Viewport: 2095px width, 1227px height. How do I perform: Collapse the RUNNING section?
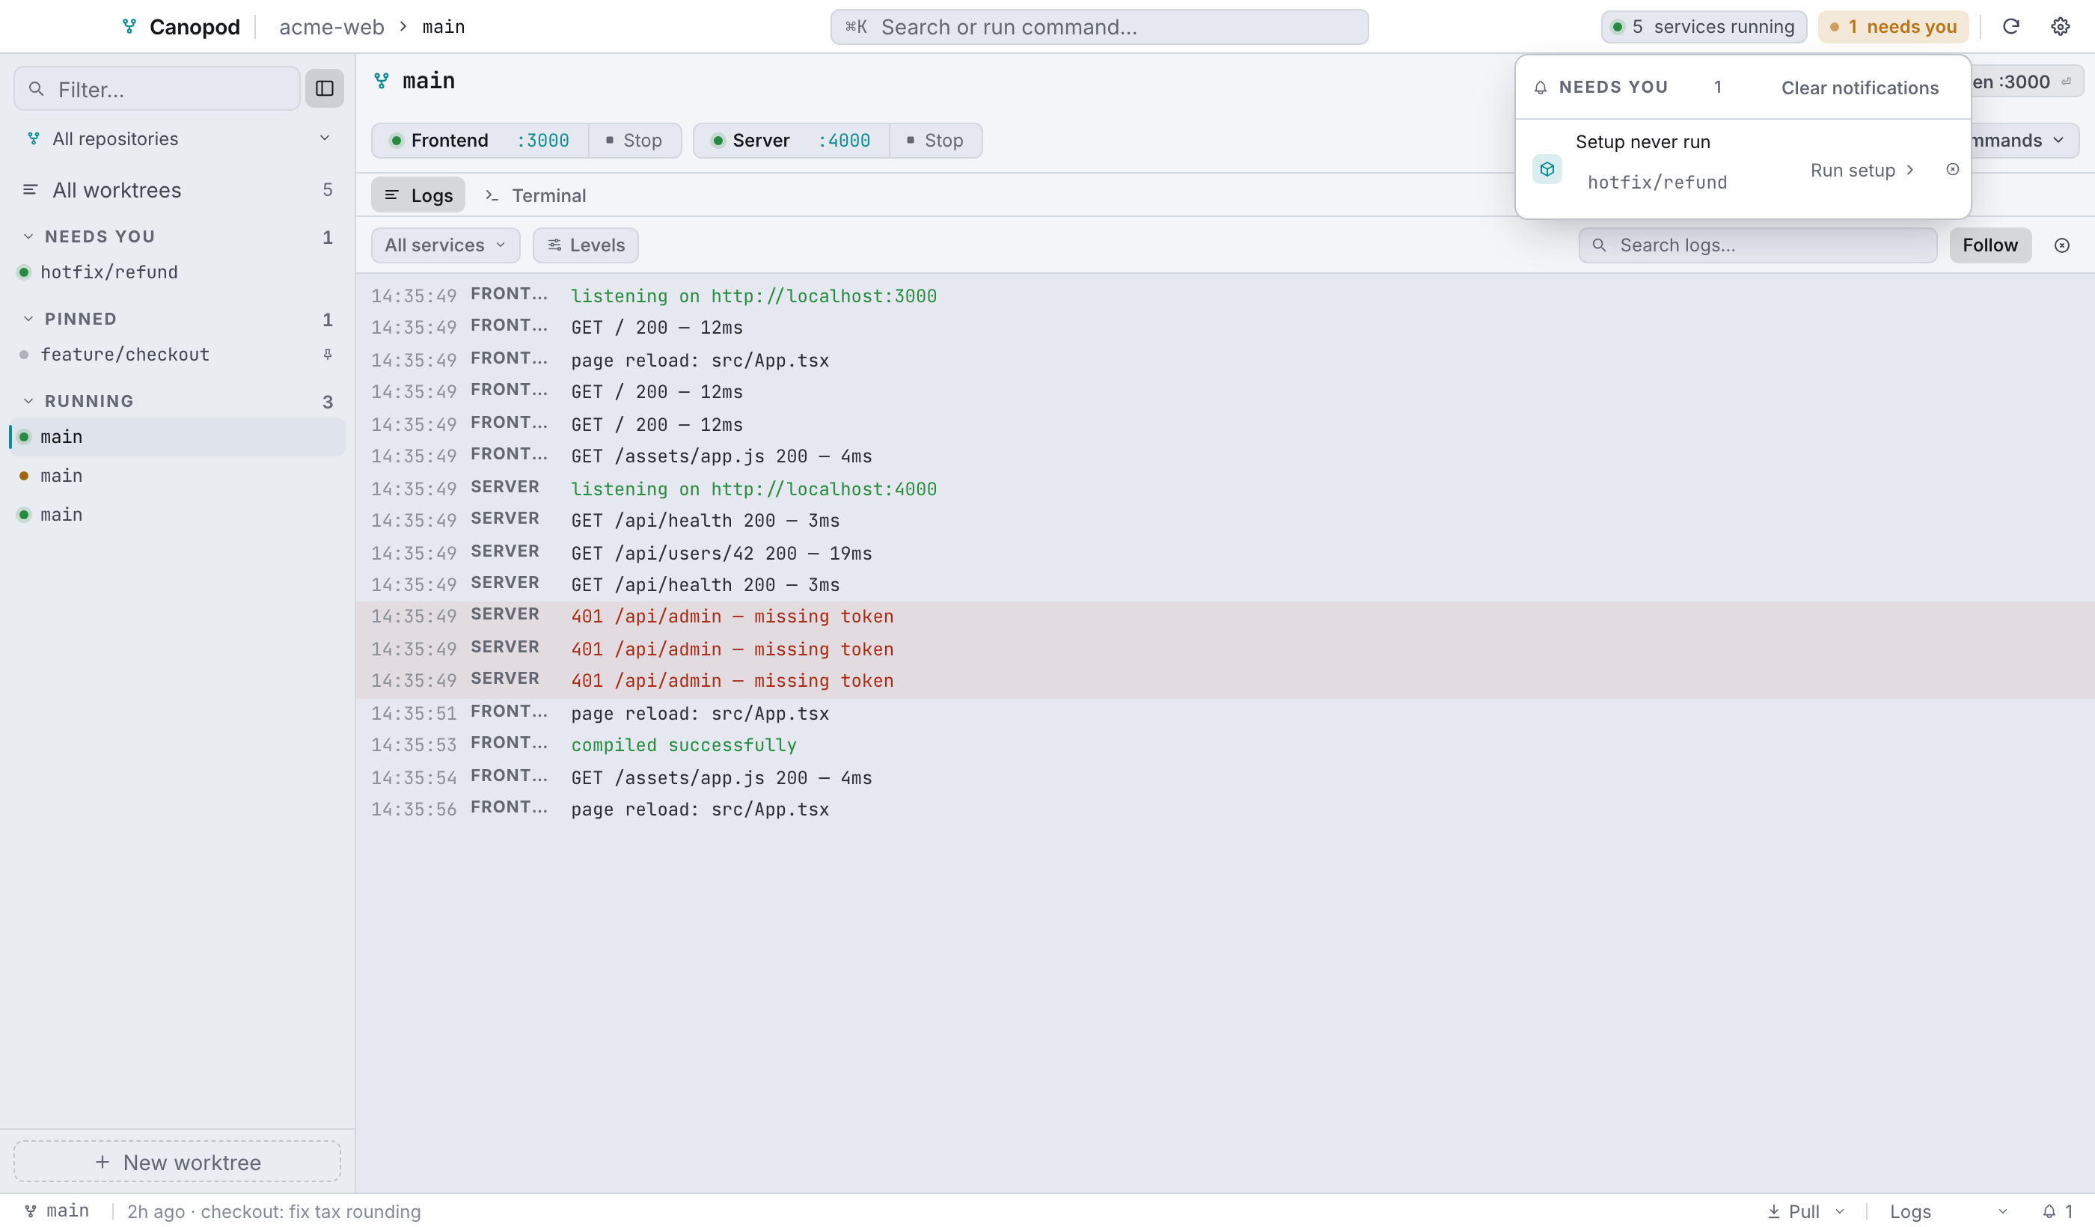coord(28,401)
